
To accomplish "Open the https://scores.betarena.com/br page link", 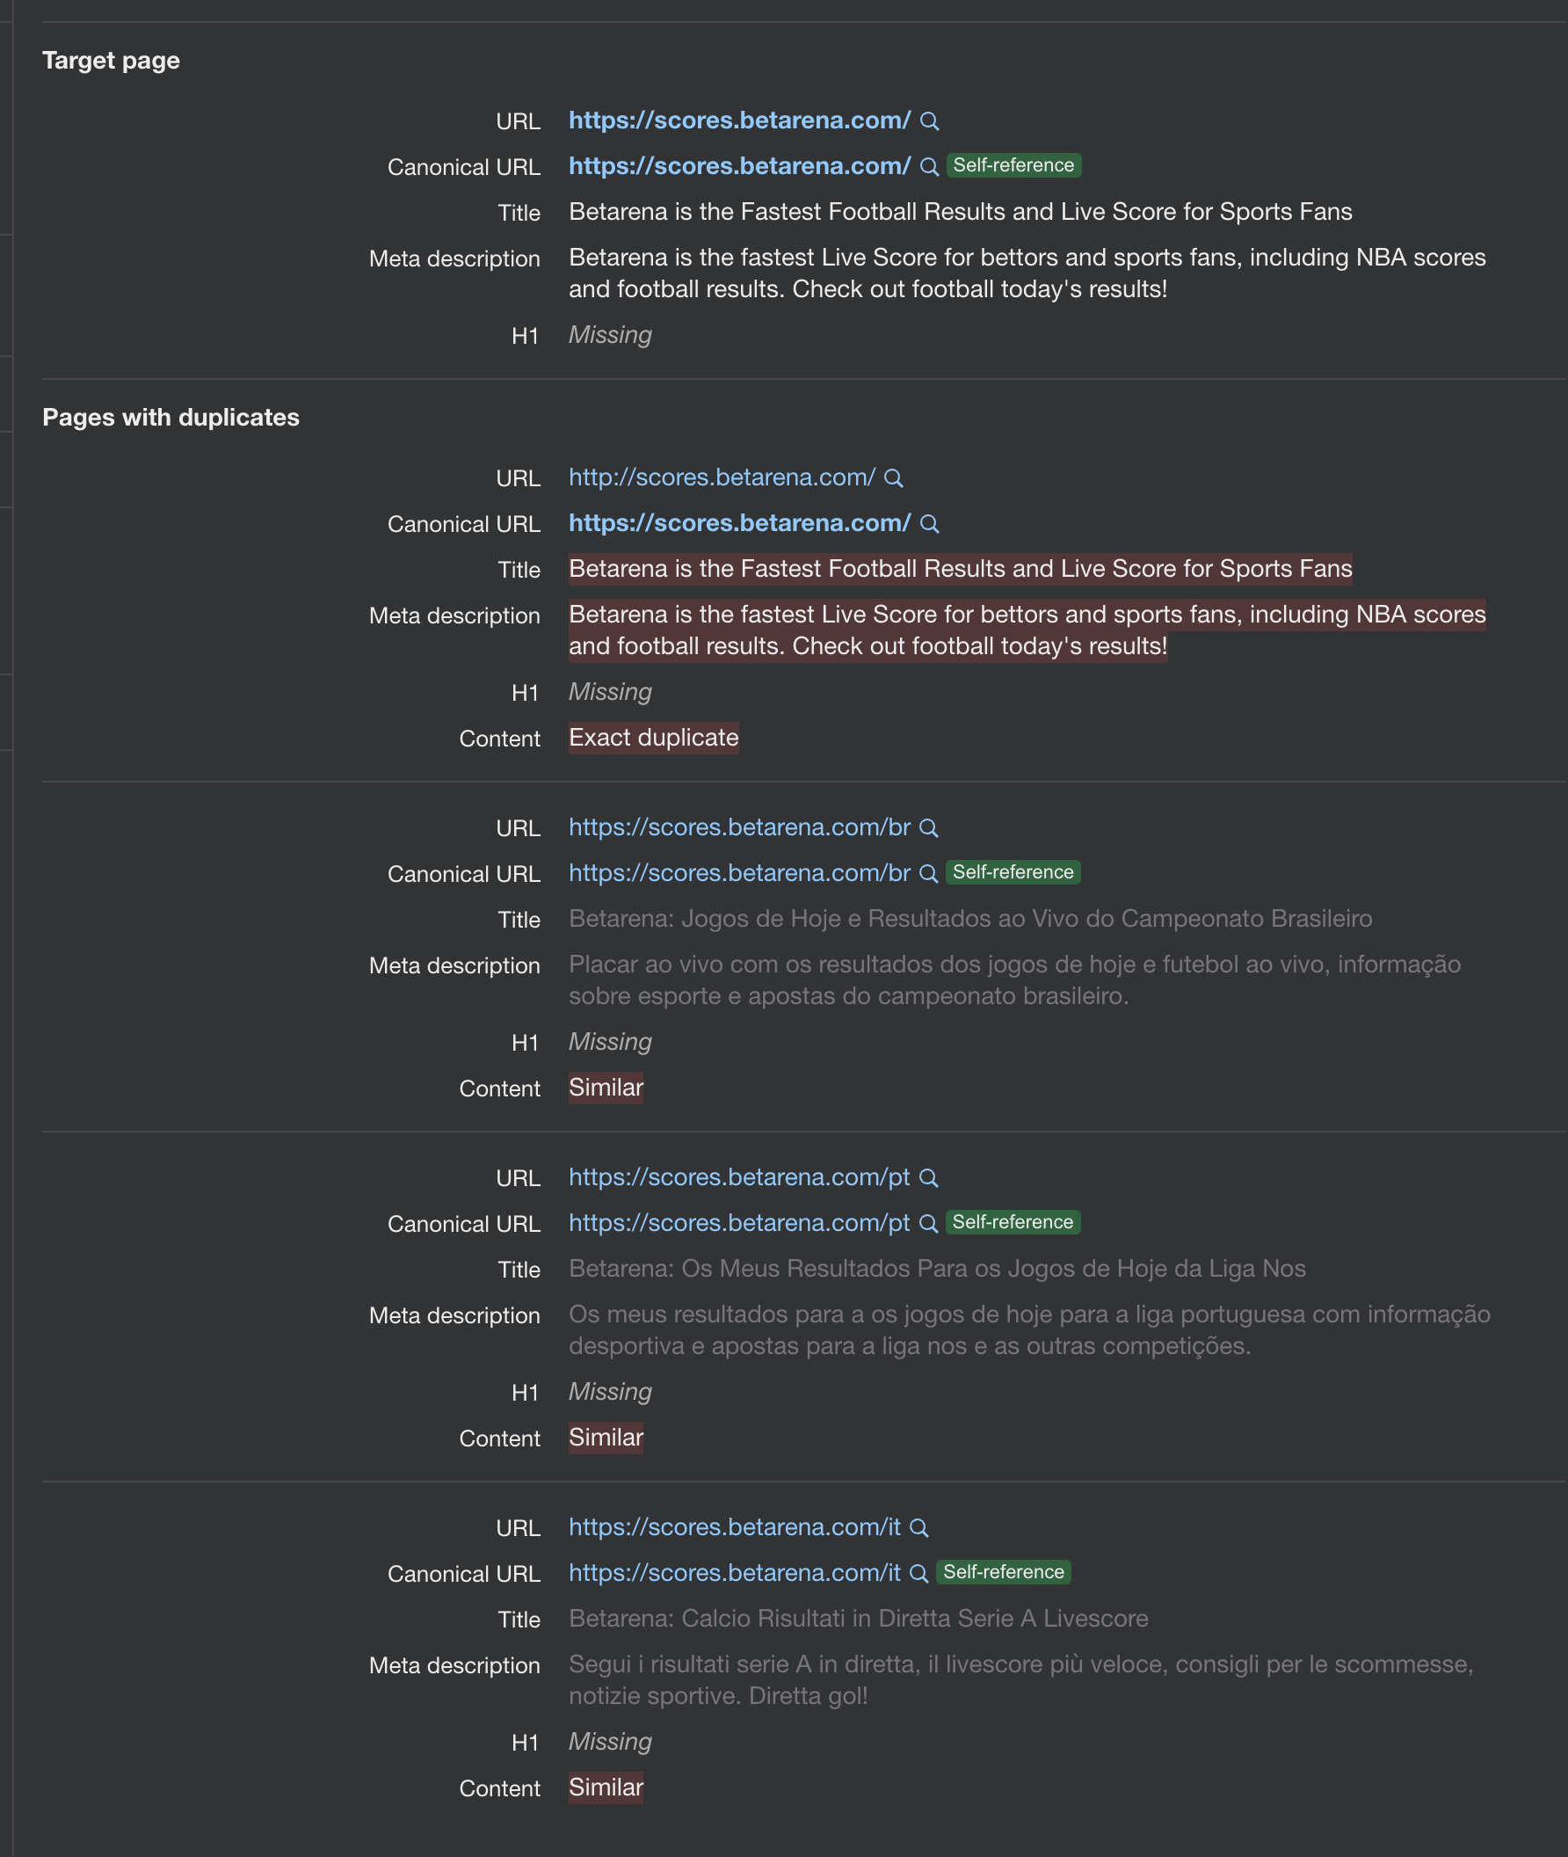I will pos(739,828).
